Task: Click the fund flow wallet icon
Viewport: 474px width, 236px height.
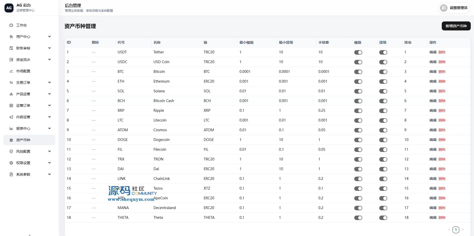Action: click(11, 60)
